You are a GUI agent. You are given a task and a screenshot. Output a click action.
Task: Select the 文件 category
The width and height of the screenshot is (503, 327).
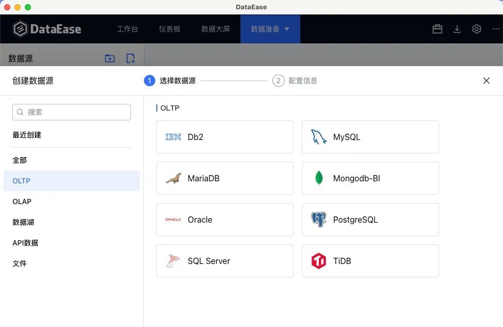(20, 263)
